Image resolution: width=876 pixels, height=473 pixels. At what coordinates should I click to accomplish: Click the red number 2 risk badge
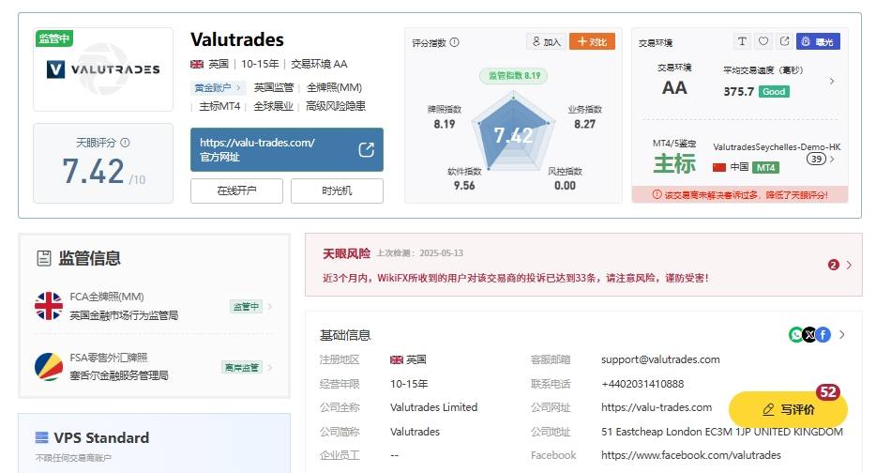point(834,265)
